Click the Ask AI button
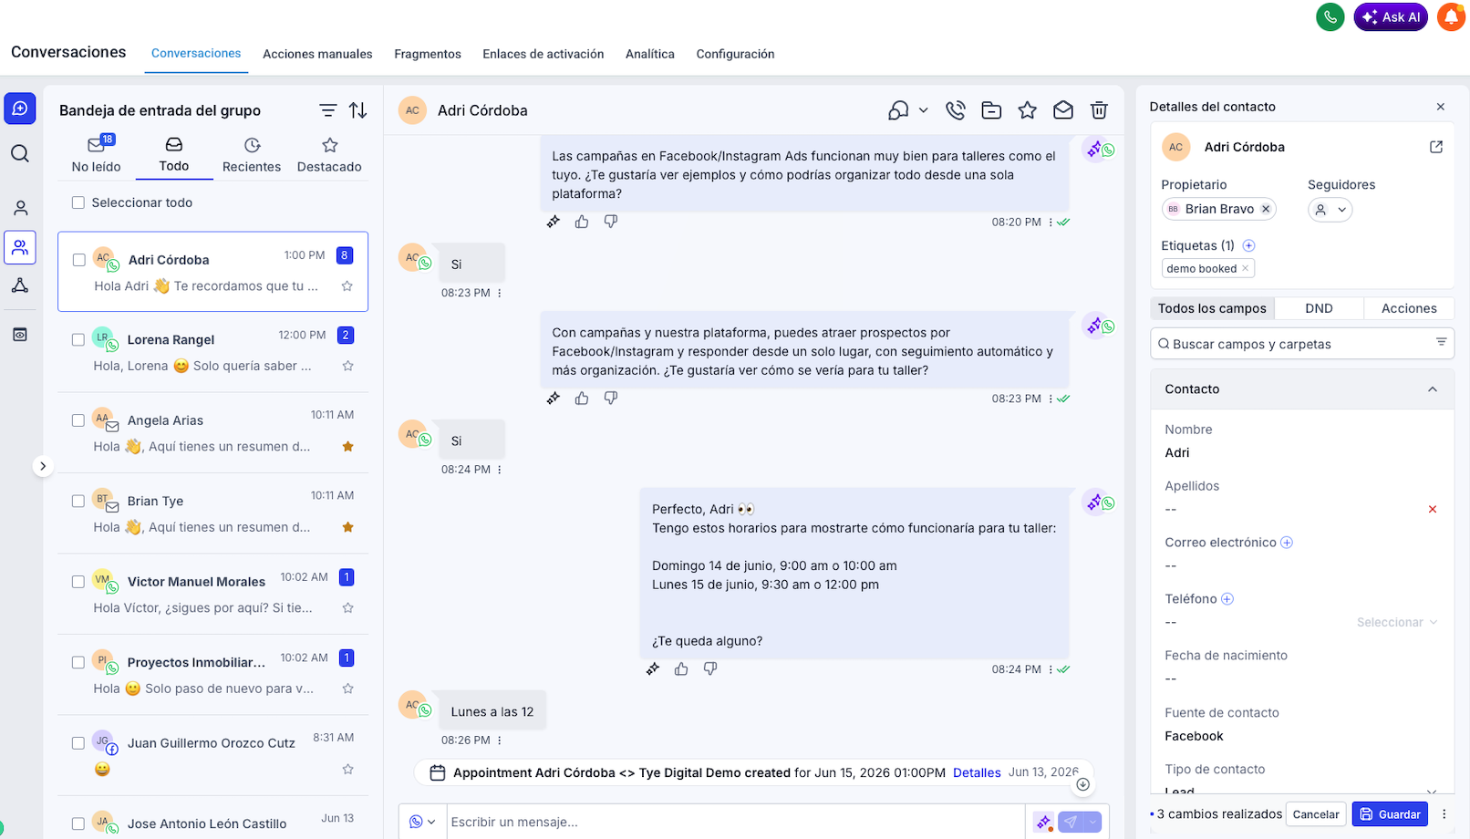Screen dimensions: 1470x839 (1391, 16)
